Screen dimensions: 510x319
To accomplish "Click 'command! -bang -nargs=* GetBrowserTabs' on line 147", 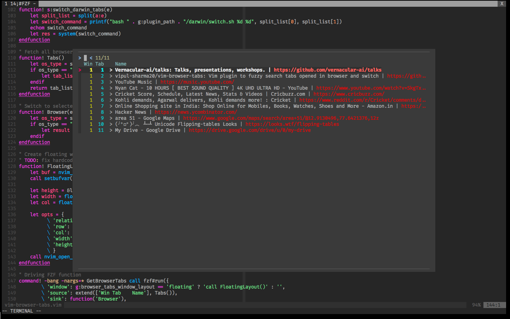I will pos(73,281).
